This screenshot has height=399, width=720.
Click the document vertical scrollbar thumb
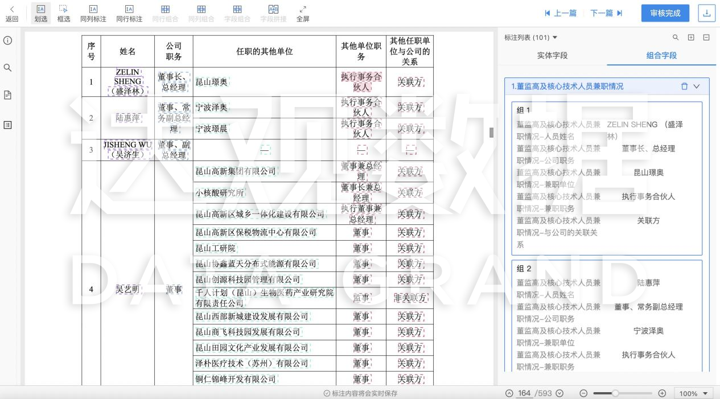tap(492, 133)
